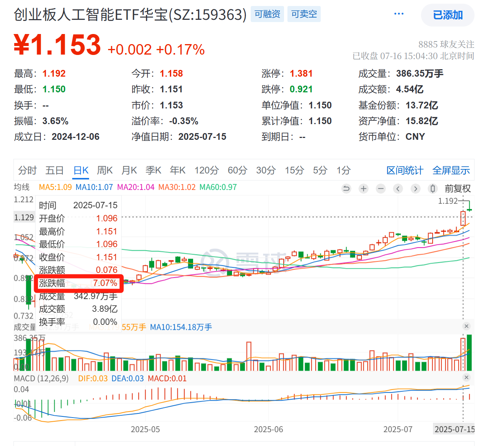Switch to the 分时 chart tab
Image resolution: width=485 pixels, height=446 pixels.
pos(27,170)
